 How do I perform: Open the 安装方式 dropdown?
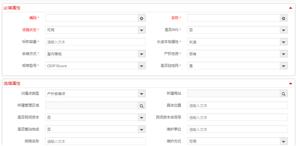(142, 54)
